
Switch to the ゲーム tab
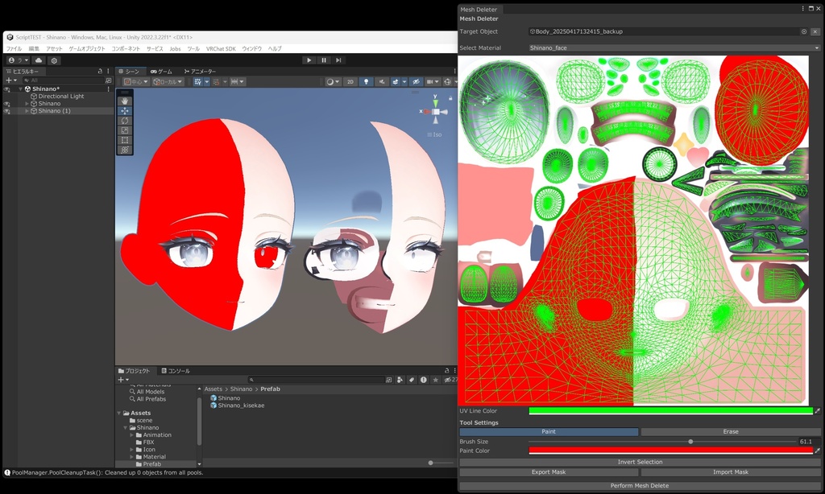(x=161, y=72)
